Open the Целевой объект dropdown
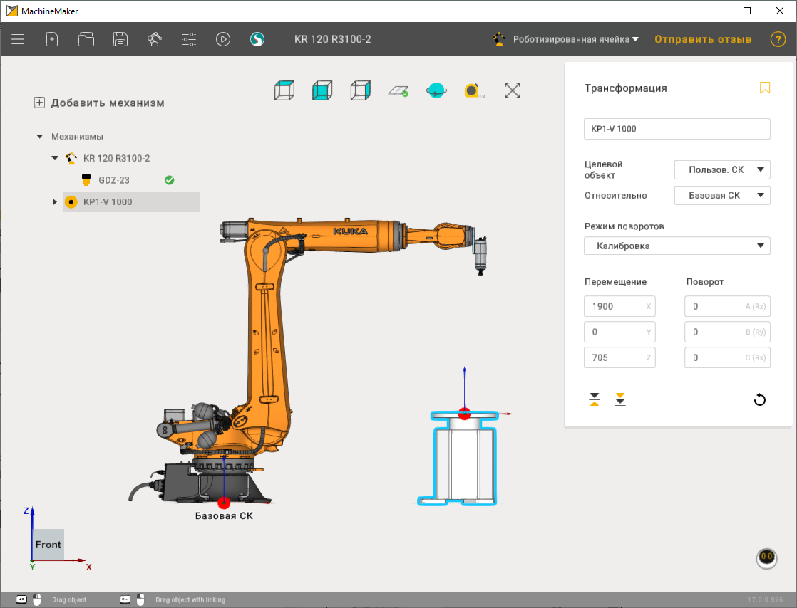This screenshot has width=797, height=608. [722, 169]
